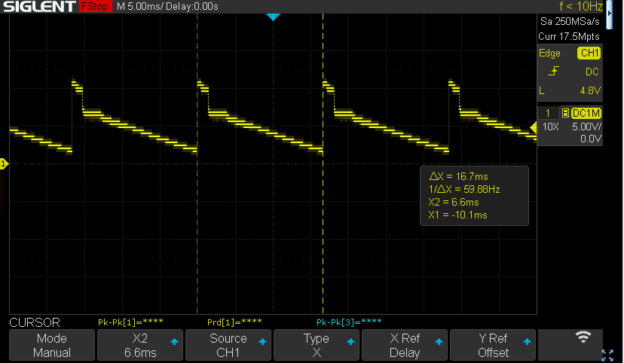Click the DC trigger coupling label
Viewport: 624px width, 363px height.
pos(592,72)
